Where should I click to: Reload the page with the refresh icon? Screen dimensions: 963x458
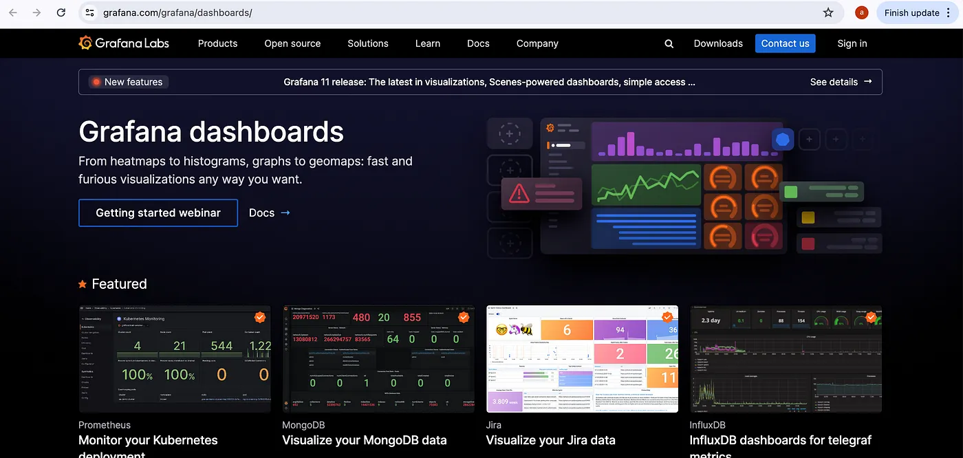(x=61, y=12)
